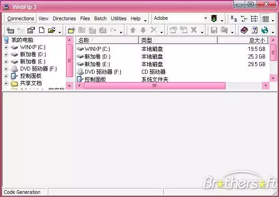Image resolution: width=279 pixels, height=197 pixels.
Task: Expand the 控制面板 tree node
Action: (6, 76)
